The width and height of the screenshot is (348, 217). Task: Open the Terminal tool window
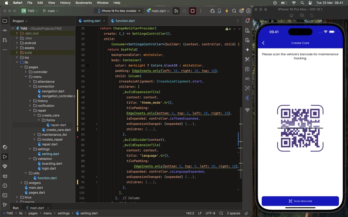click(x=5, y=195)
